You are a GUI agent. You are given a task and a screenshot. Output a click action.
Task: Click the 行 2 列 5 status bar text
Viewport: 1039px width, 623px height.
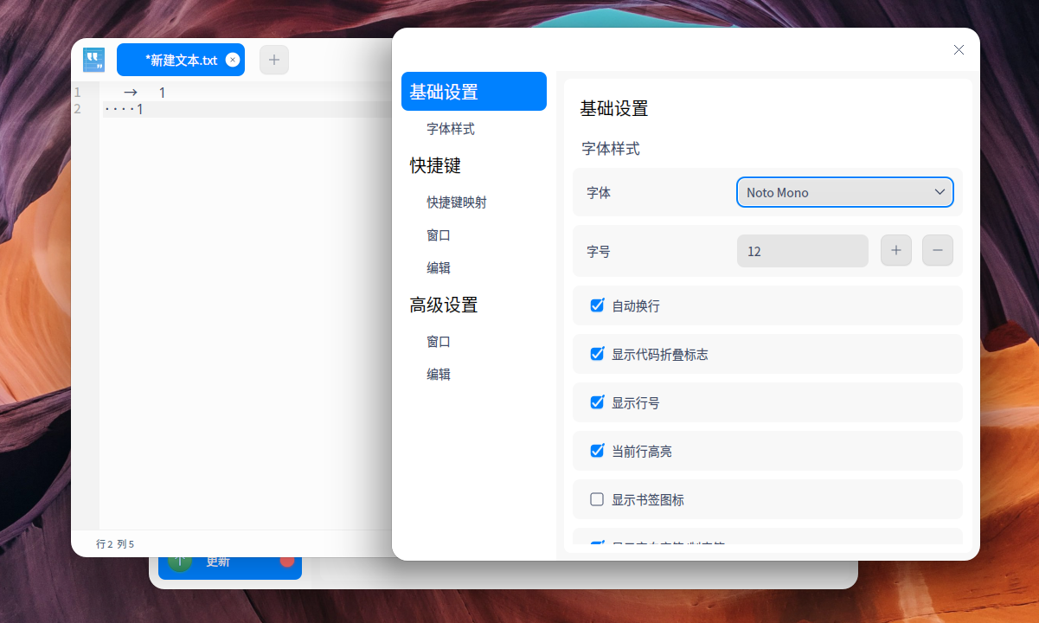click(x=115, y=544)
